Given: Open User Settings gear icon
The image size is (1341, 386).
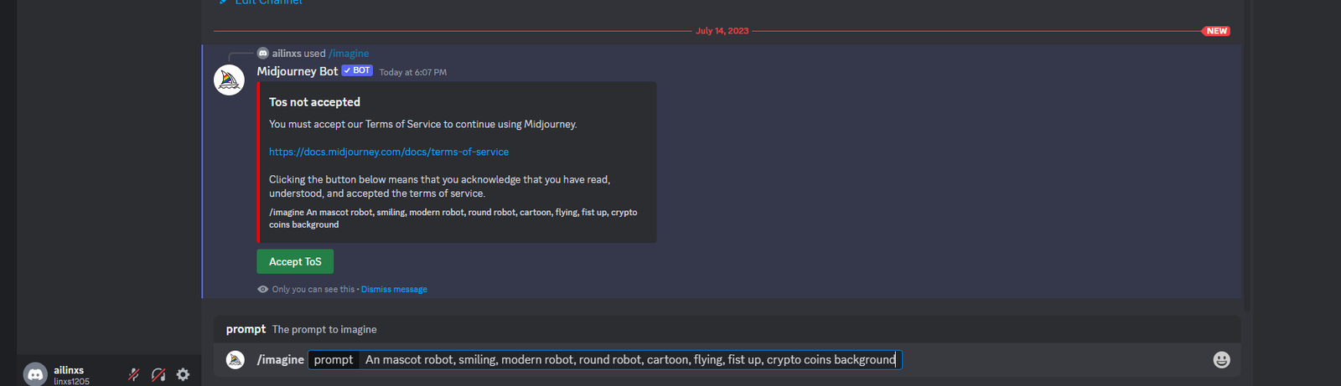Looking at the screenshot, I should (183, 375).
